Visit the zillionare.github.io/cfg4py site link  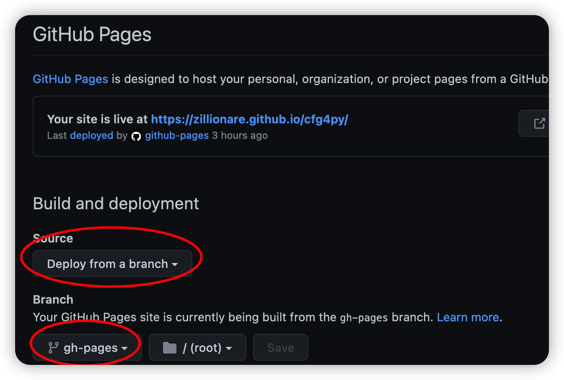click(x=250, y=119)
